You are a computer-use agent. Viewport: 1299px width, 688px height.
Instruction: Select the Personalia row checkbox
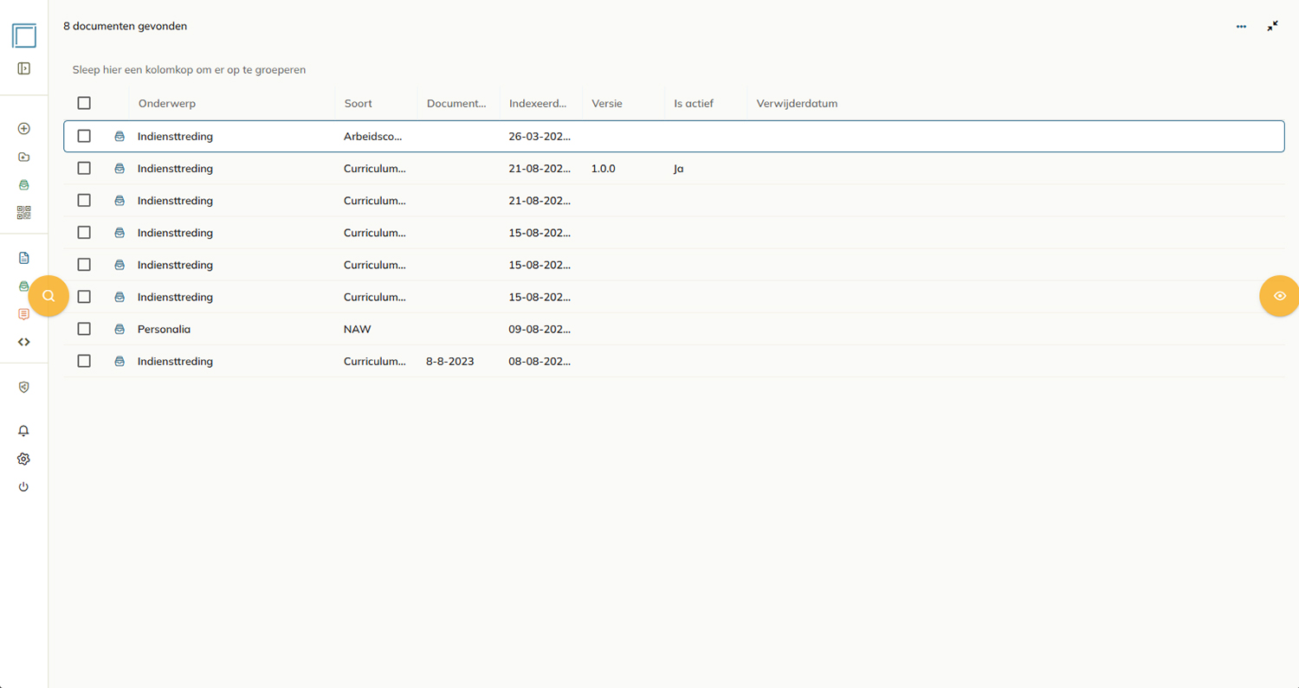[84, 329]
